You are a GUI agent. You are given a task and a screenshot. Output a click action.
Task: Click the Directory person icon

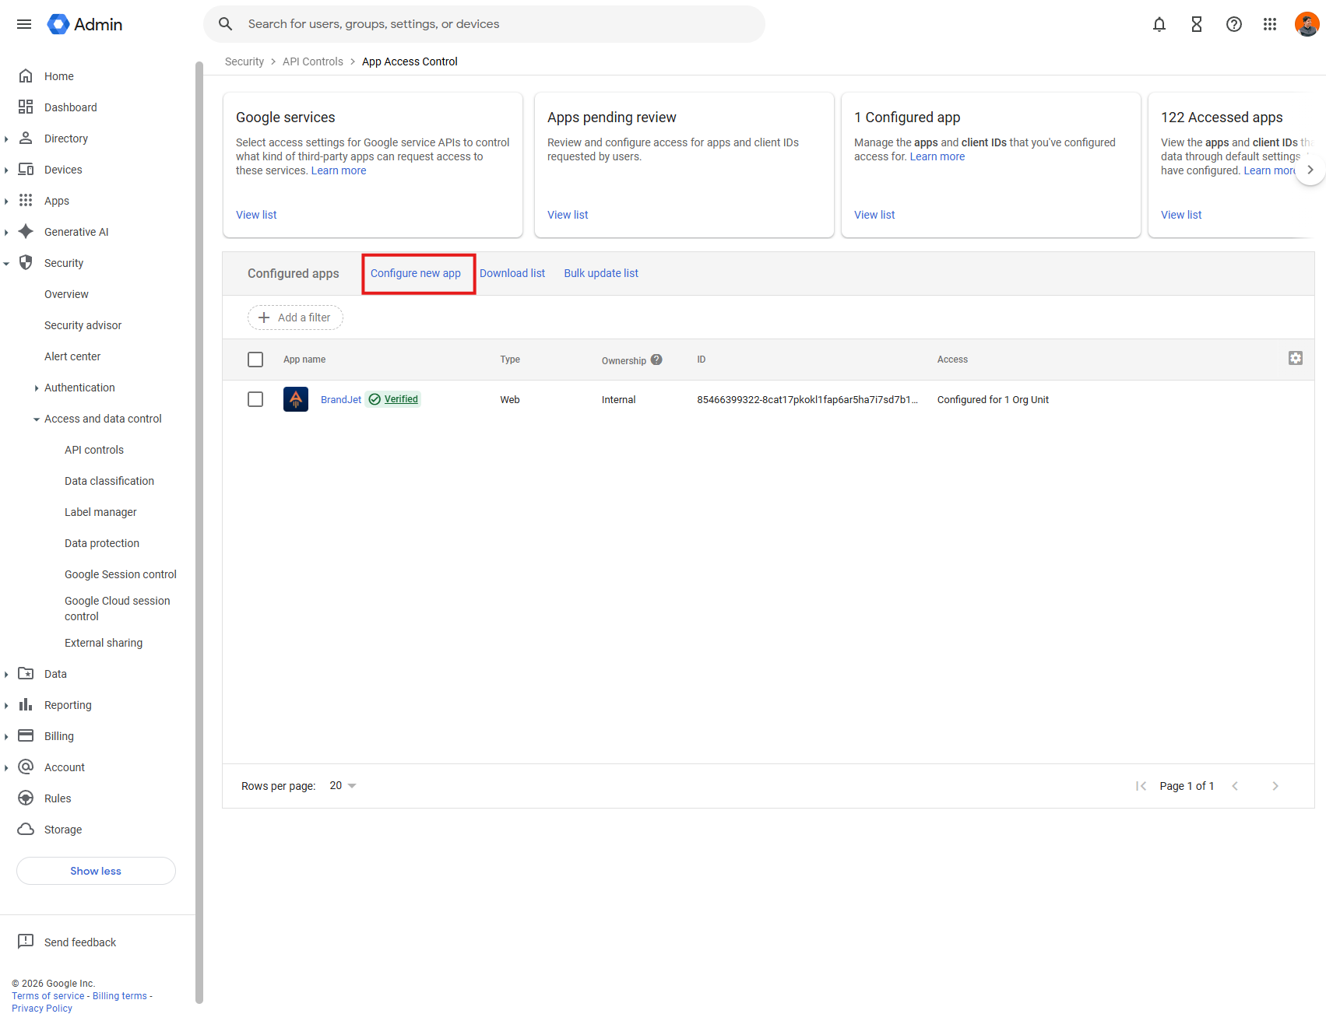point(26,139)
